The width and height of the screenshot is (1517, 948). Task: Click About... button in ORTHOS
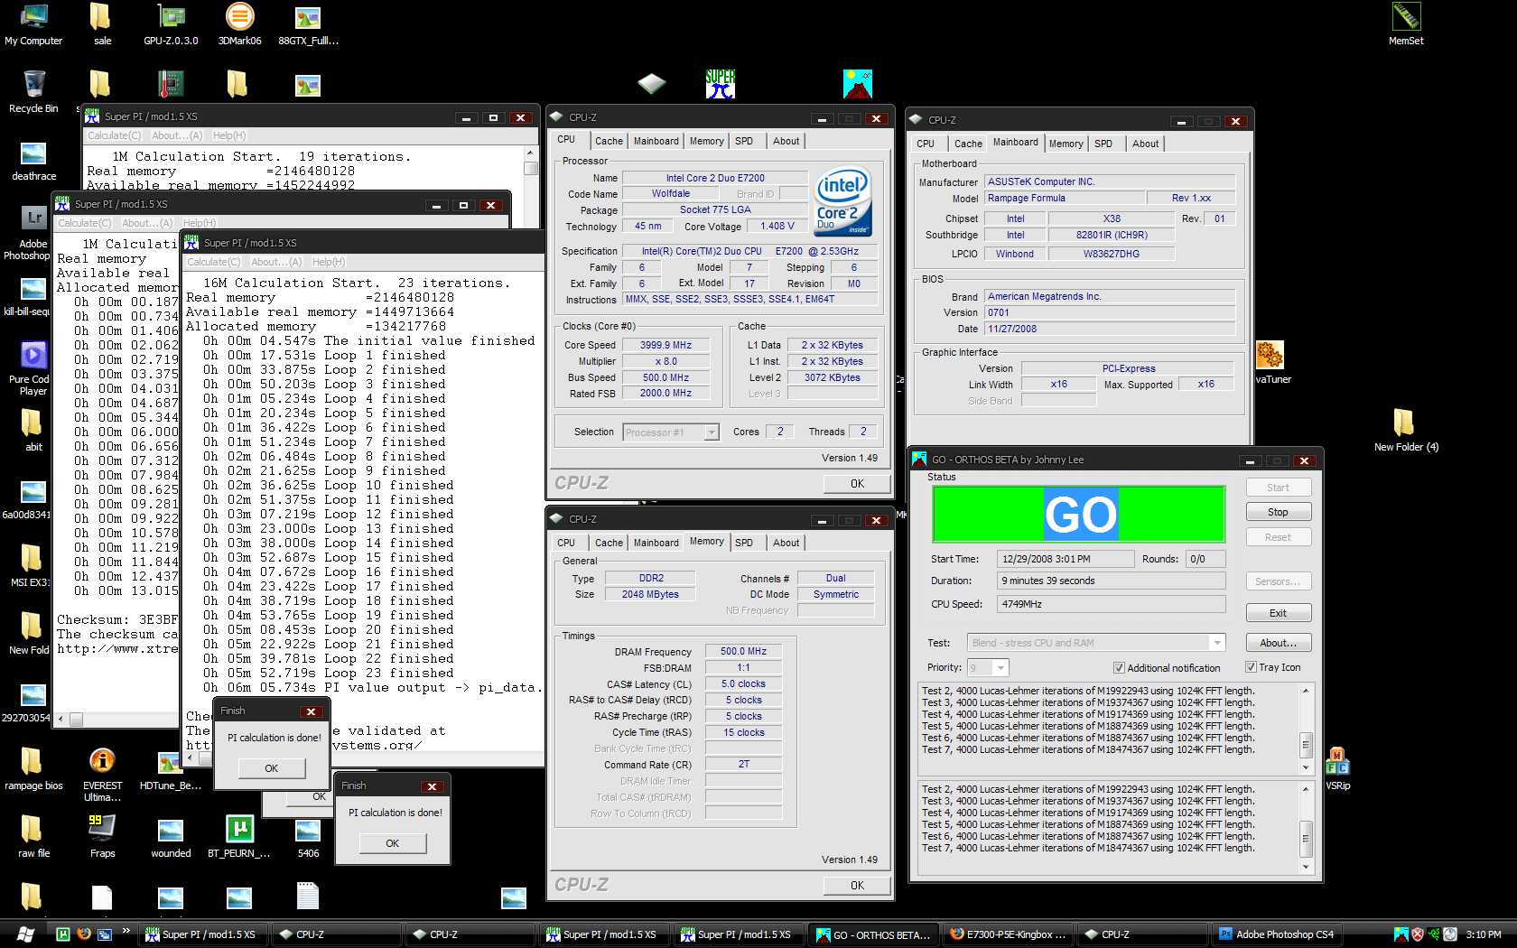1278,643
